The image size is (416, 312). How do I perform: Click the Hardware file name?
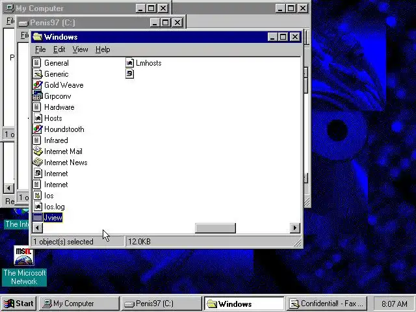click(59, 107)
